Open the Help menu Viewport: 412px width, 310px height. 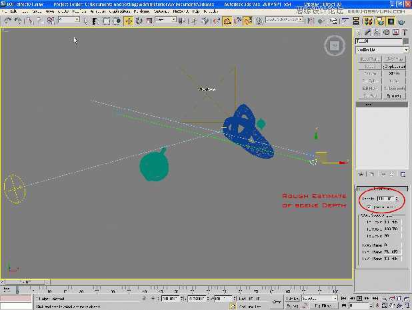click(x=196, y=11)
